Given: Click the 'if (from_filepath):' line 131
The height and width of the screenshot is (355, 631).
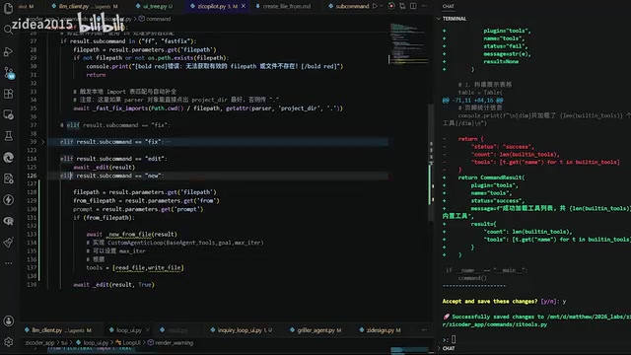Looking at the screenshot, I should (x=104, y=217).
